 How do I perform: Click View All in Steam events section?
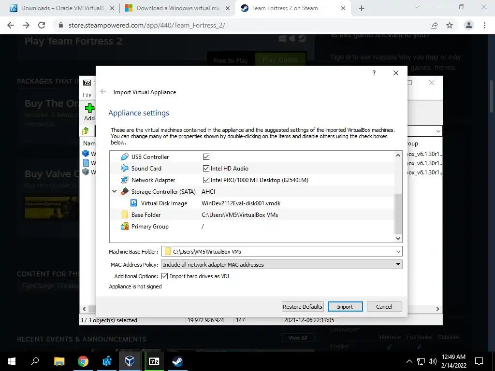click(297, 338)
